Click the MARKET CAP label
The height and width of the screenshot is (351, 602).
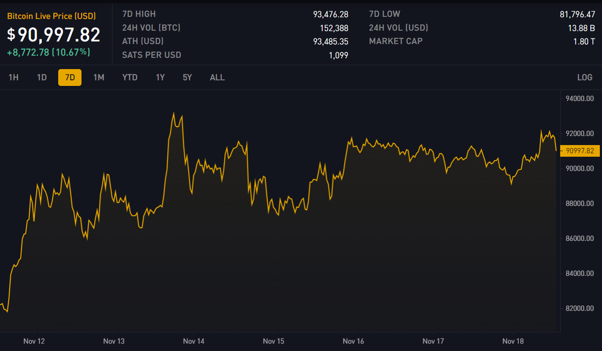[x=395, y=41]
